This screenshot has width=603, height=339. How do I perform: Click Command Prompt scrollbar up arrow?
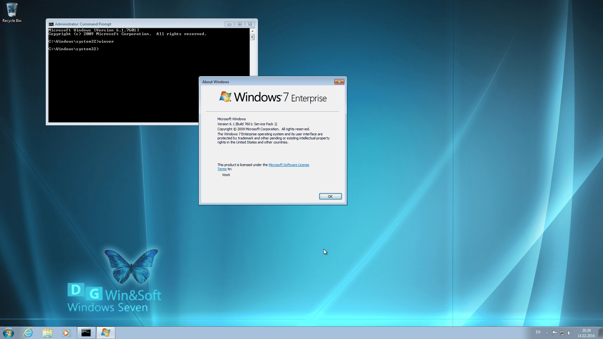click(x=252, y=31)
